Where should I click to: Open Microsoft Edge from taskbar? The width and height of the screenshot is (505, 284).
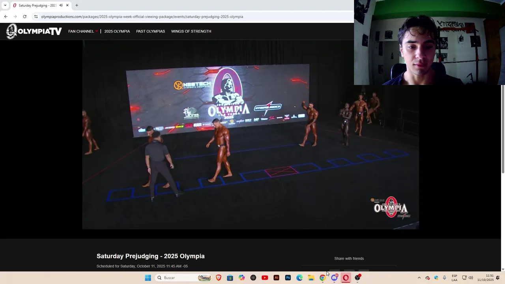click(x=299, y=278)
